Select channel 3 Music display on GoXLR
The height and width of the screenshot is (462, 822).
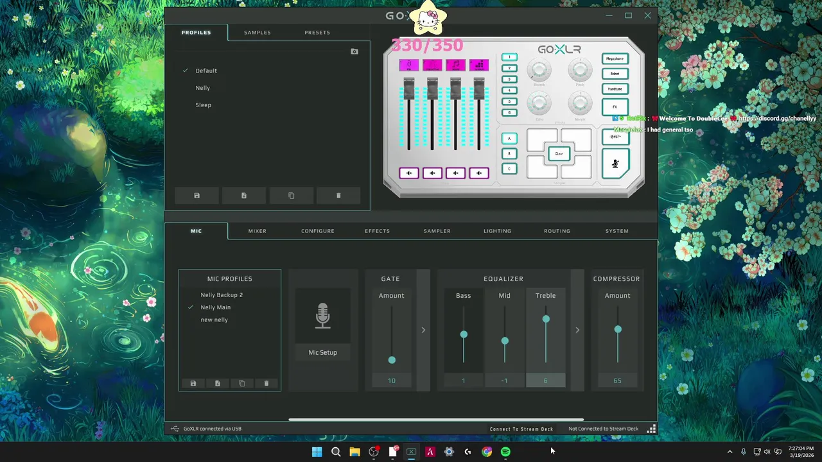click(x=455, y=65)
